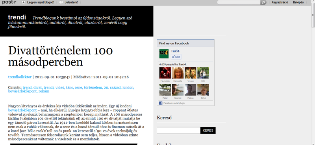Focus the top bar search field
Image resolution: width=315 pixels, height=145 pixels.
[x=239, y=2]
